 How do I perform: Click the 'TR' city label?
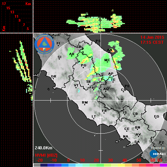click(x=89, y=82)
